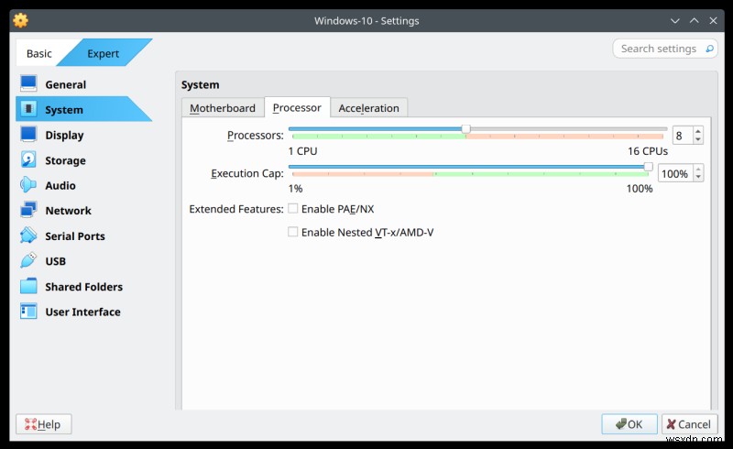This screenshot has width=733, height=449.
Task: Enable PAE/NX checkbox
Action: point(292,209)
